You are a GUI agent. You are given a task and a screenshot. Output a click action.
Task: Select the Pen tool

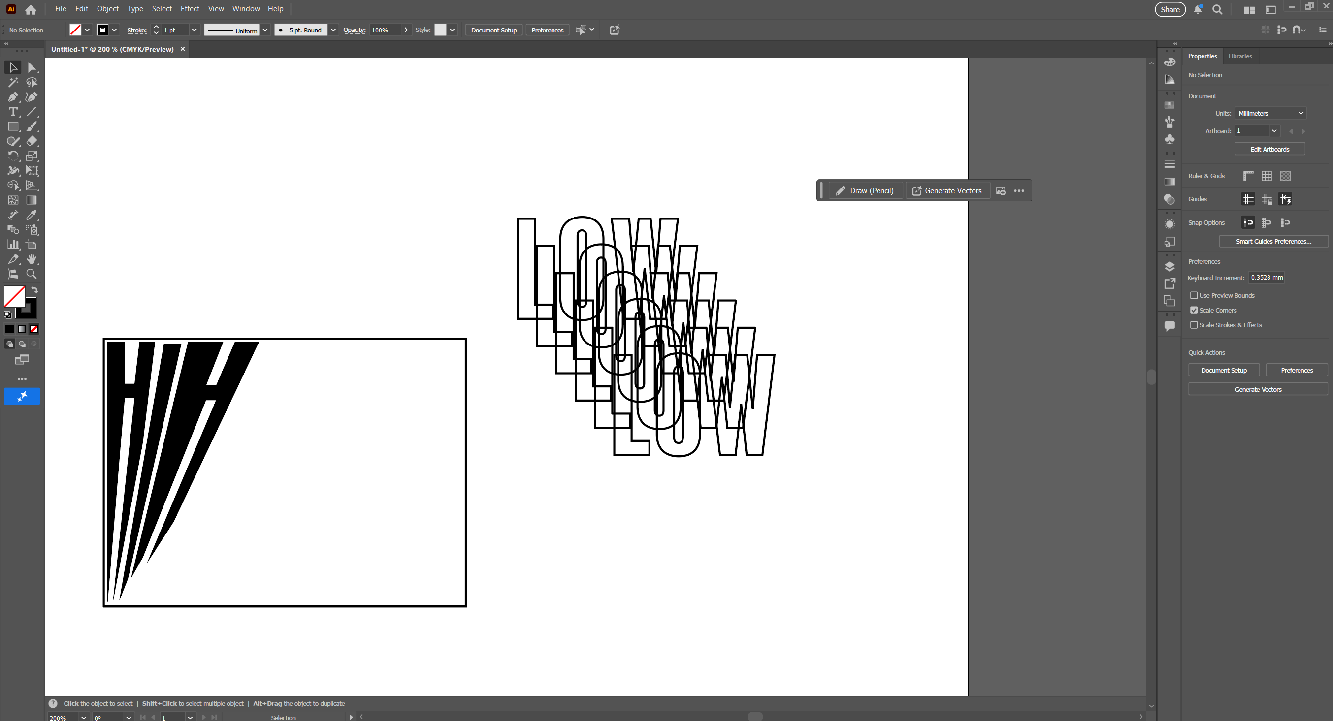[13, 97]
